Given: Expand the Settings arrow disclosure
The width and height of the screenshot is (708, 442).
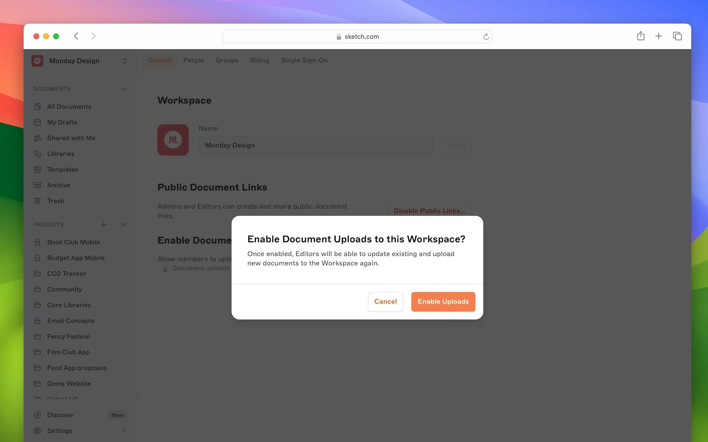Looking at the screenshot, I should [x=124, y=430].
